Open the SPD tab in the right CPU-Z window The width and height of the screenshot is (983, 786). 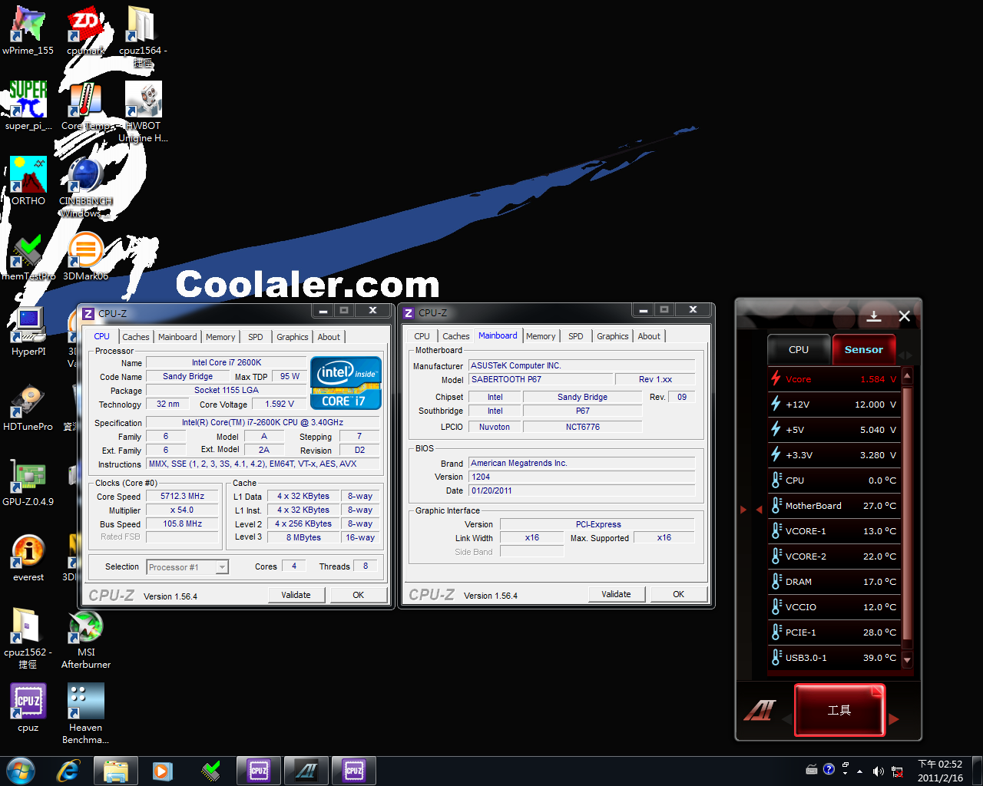point(576,336)
